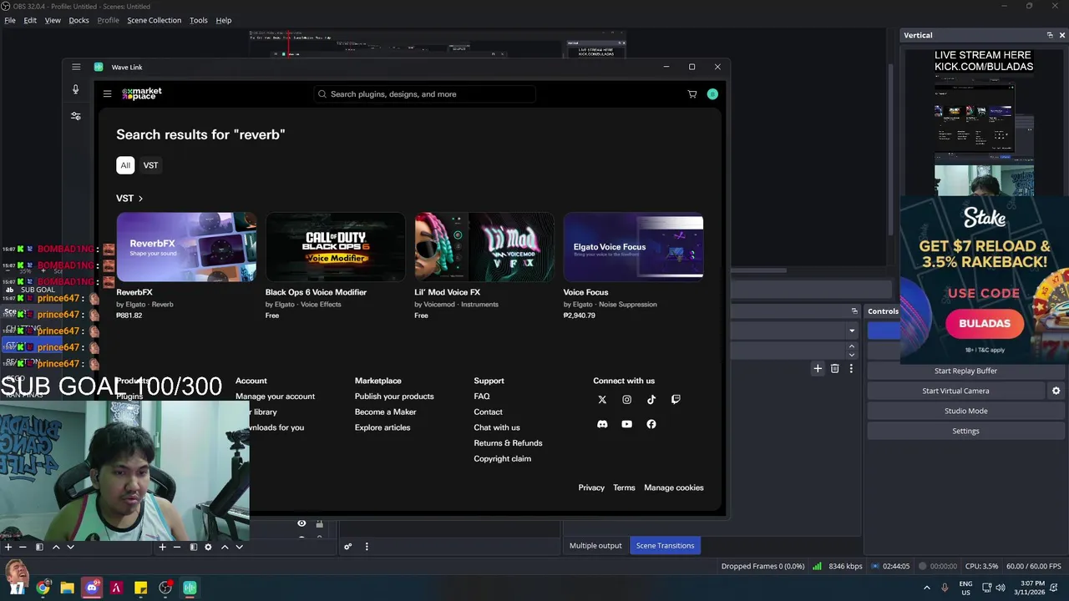Open Chrome from the taskbar

43,588
